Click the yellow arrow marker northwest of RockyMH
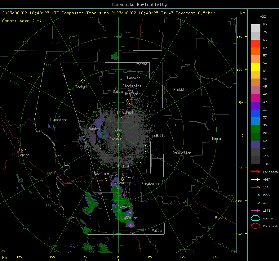Image resolution: width=279 pixels, height=261 pixels. [x=64, y=76]
